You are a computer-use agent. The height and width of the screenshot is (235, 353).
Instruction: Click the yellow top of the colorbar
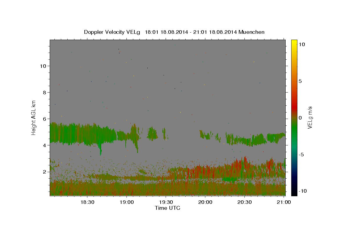(294, 42)
